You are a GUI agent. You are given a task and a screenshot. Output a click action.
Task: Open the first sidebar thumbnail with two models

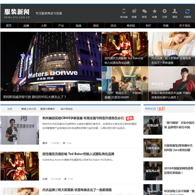(153, 125)
